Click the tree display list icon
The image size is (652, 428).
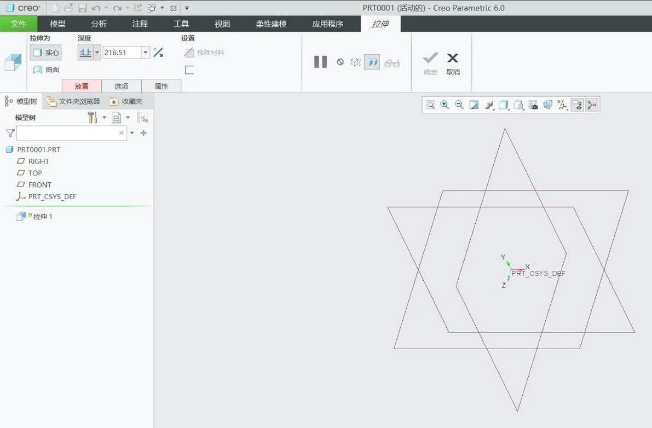point(117,118)
